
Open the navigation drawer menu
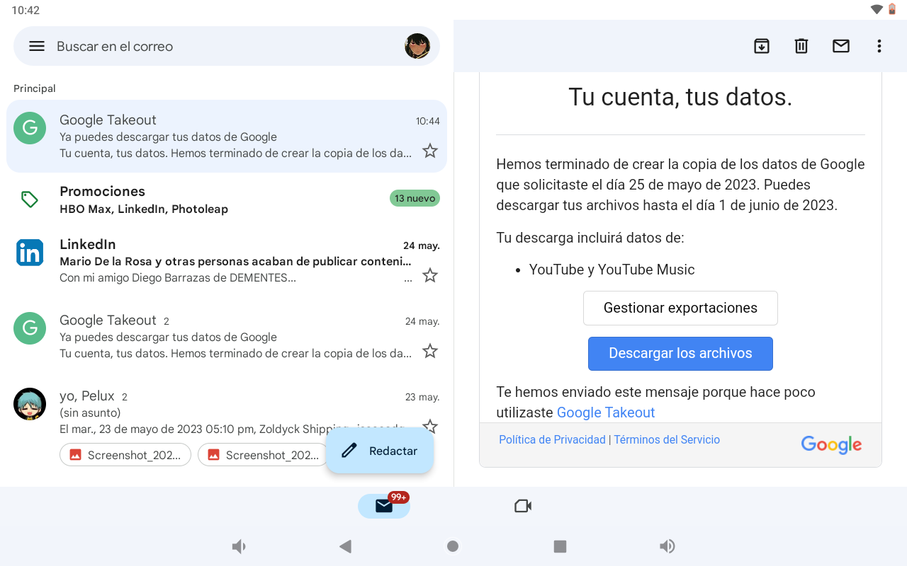click(36, 46)
